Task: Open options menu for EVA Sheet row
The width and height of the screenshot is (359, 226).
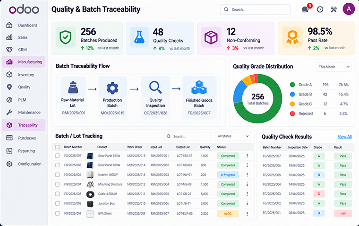Action: 247,214
